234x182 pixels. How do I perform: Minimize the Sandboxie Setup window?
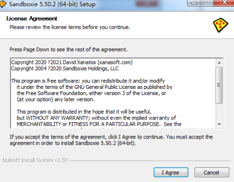pos(194,3)
